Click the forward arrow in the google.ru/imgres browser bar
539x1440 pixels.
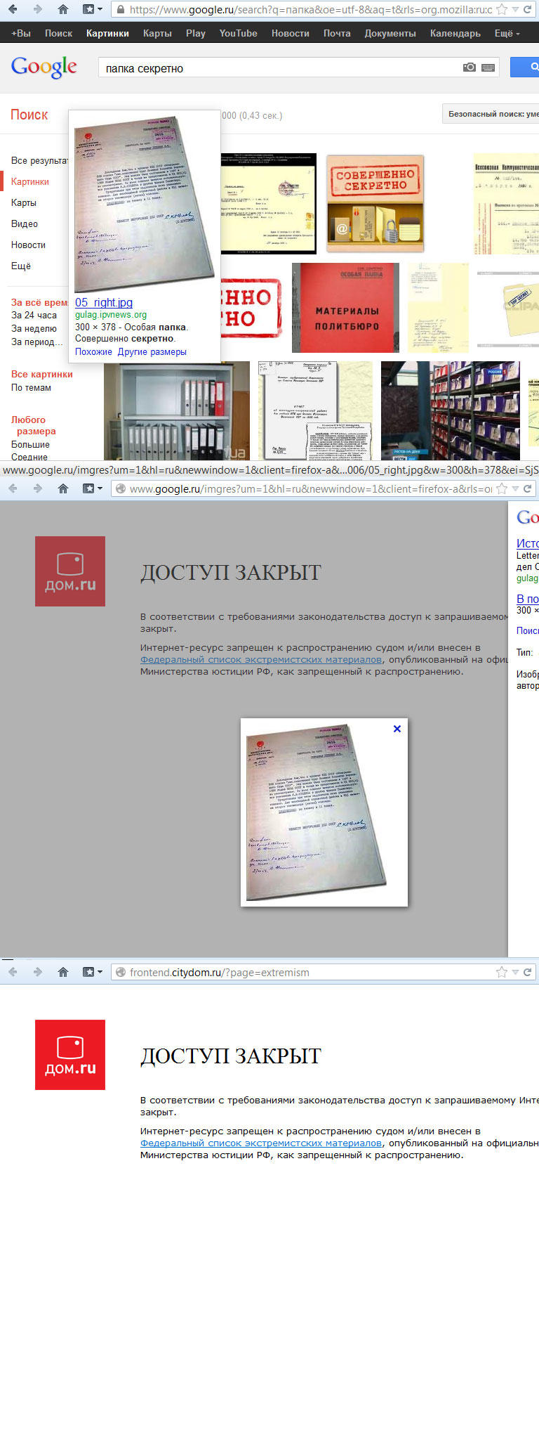[38, 488]
